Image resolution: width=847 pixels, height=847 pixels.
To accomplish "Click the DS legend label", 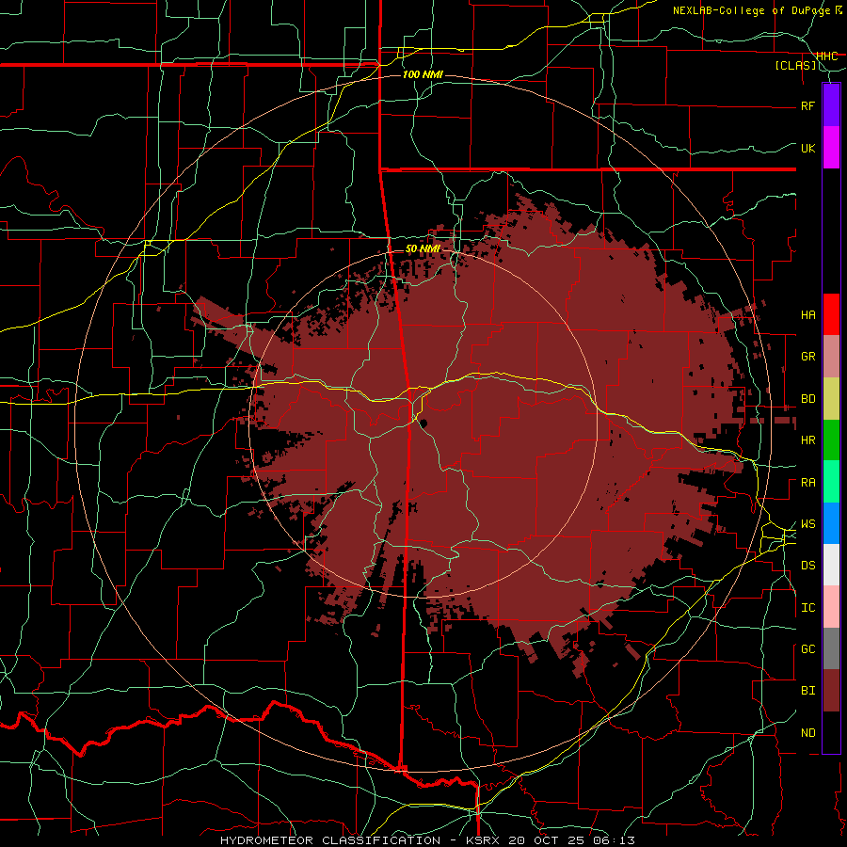I will [x=807, y=566].
